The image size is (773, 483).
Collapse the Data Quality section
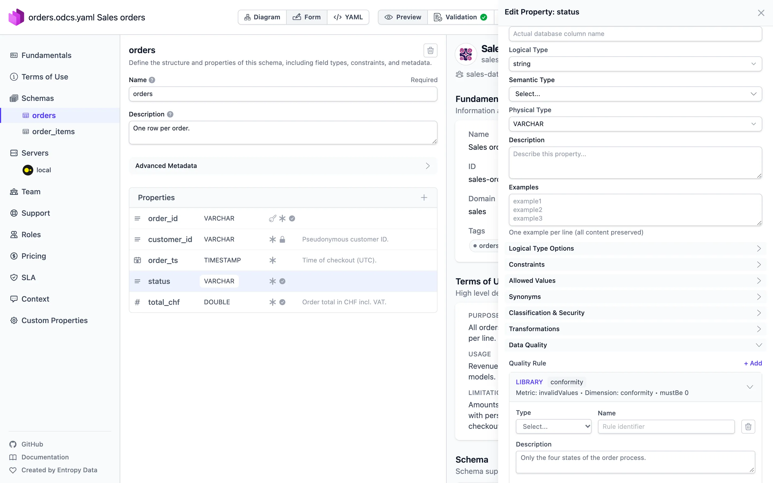(x=635, y=345)
